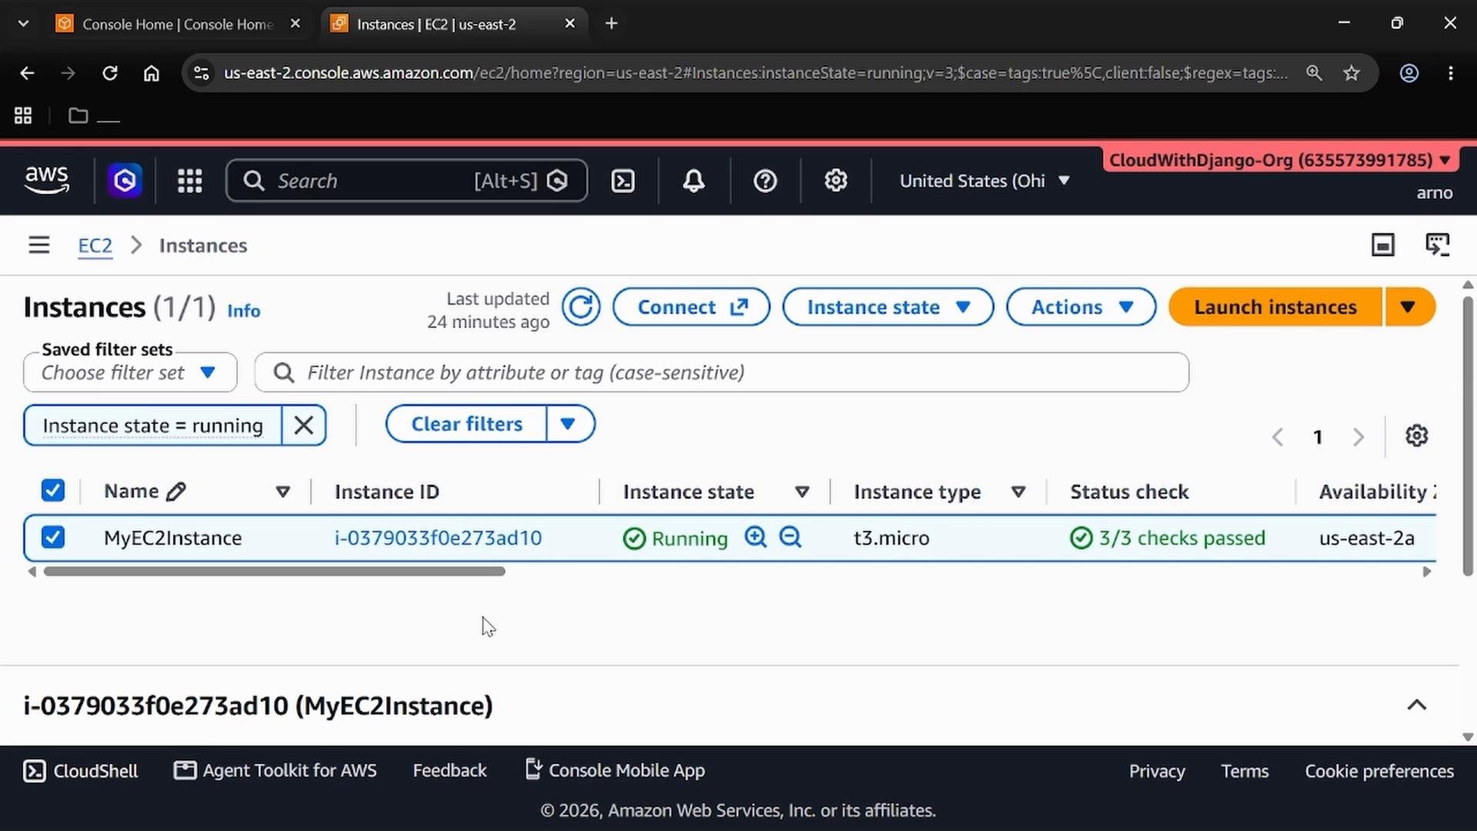Open the browser three-dot menu

1450,73
